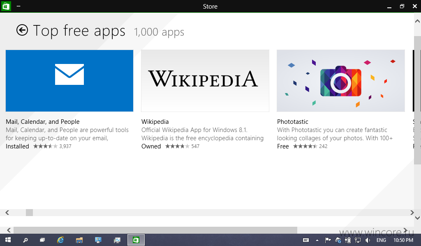Select the Phototastic app title
The width and height of the screenshot is (421, 246).
(x=292, y=121)
